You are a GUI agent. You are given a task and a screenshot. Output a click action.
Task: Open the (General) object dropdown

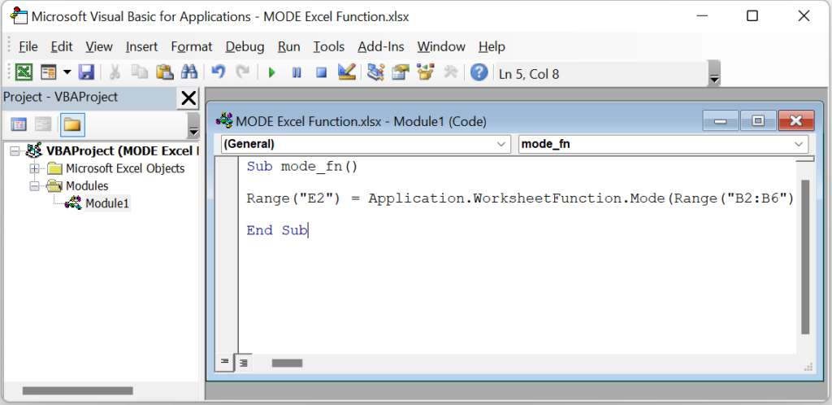[365, 144]
